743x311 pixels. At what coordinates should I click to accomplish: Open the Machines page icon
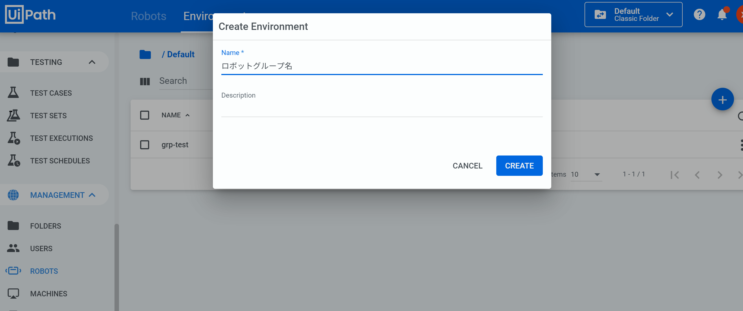[13, 293]
